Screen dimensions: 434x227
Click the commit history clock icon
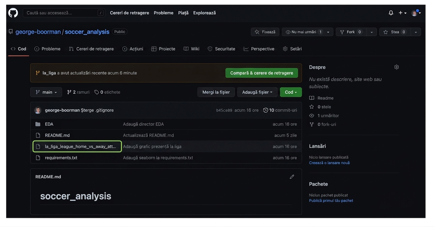265,110
